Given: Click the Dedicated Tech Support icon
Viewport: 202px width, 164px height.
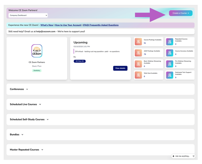Looking at the screenshot, I should [170, 75].
